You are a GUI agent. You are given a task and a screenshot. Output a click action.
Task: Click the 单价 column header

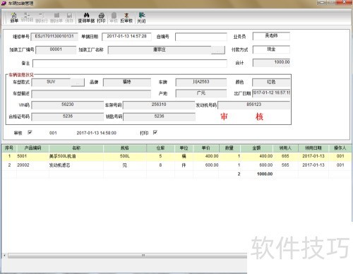[x=206, y=148]
